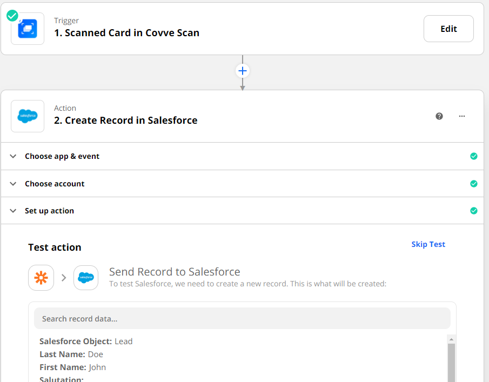Open the help question mark icon
489x382 pixels.
[439, 116]
